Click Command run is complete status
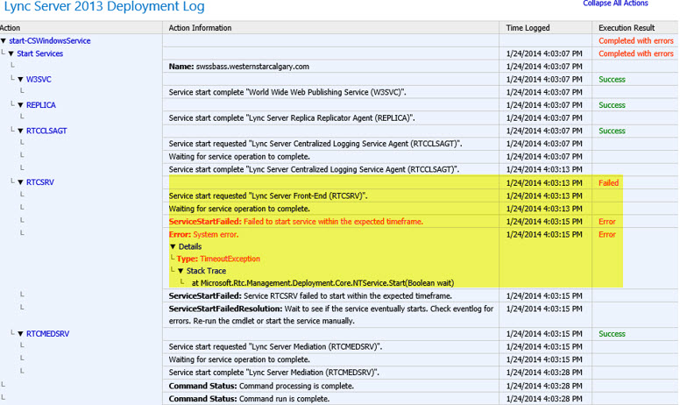 coord(249,399)
